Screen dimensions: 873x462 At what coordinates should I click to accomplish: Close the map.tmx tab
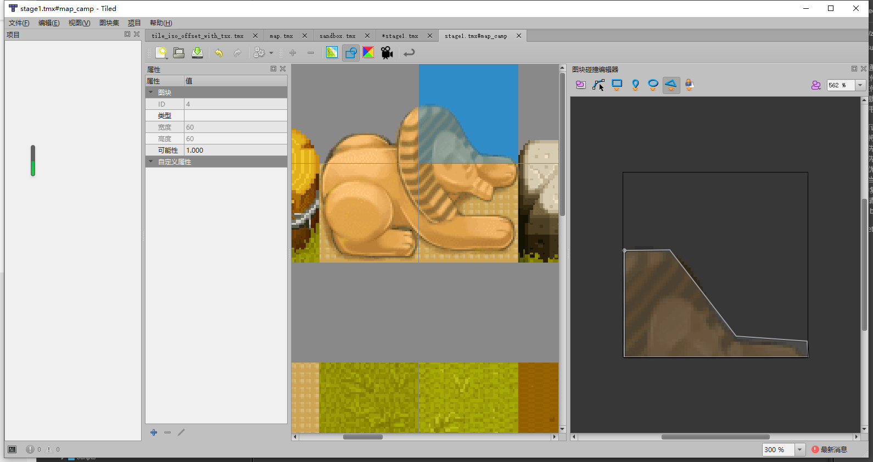[x=305, y=36]
